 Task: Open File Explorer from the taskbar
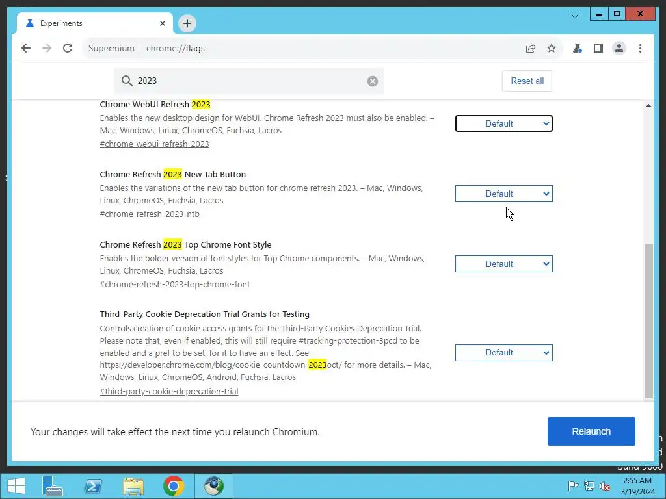click(x=133, y=486)
